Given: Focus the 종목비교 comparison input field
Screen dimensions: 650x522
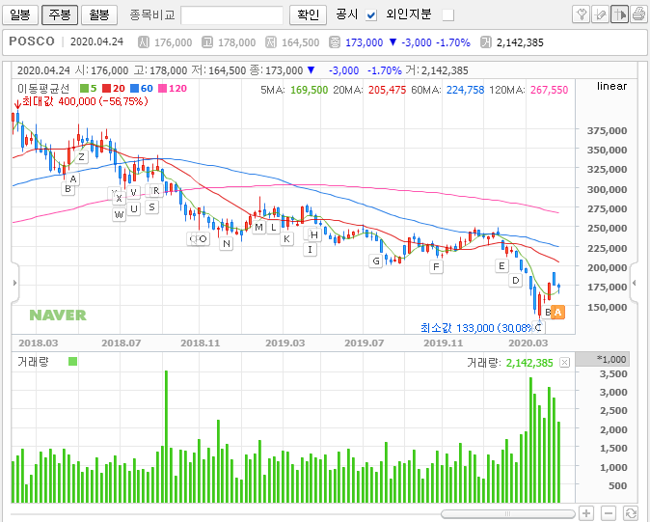Looking at the screenshot, I should tap(232, 14).
